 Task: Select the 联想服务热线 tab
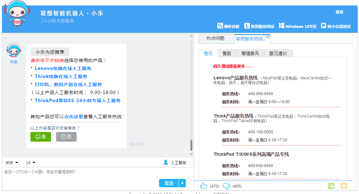[251, 39]
